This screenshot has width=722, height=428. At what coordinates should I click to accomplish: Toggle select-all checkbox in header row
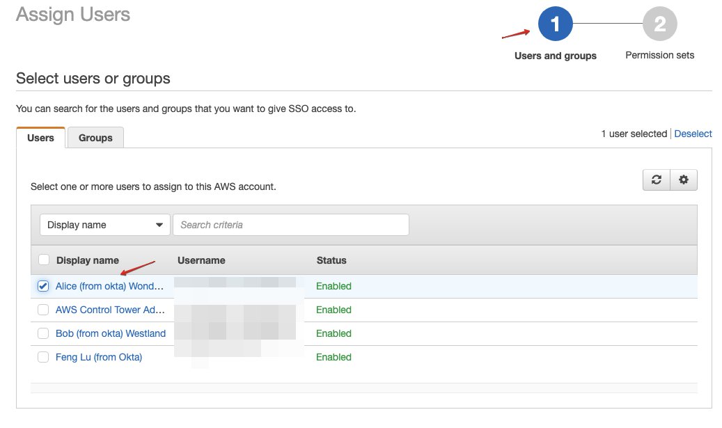[44, 260]
